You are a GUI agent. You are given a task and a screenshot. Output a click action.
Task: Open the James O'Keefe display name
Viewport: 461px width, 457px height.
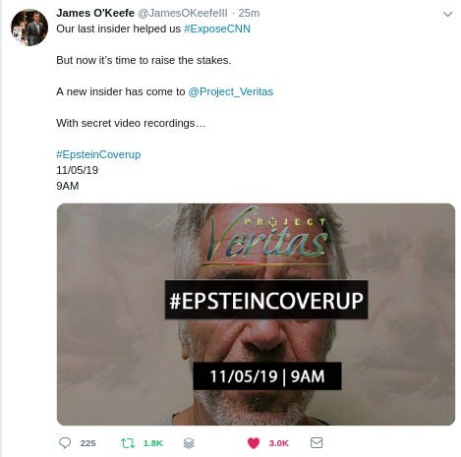point(95,13)
